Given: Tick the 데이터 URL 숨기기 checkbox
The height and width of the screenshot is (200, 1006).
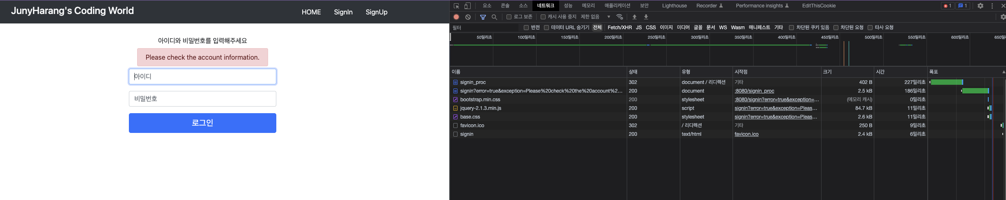Looking at the screenshot, I should (x=546, y=28).
